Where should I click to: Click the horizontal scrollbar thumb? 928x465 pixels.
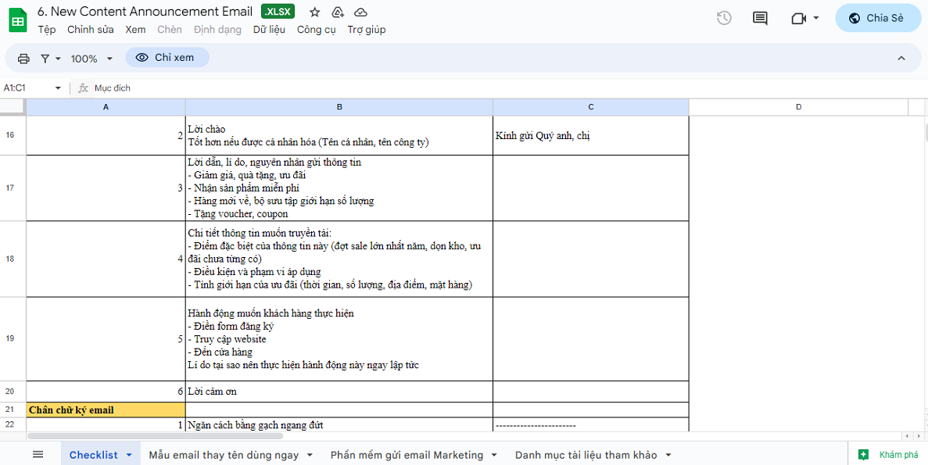(155, 436)
